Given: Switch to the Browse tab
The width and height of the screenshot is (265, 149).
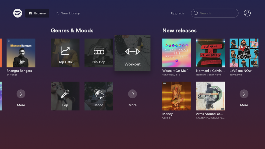Looking at the screenshot, I should [x=37, y=13].
